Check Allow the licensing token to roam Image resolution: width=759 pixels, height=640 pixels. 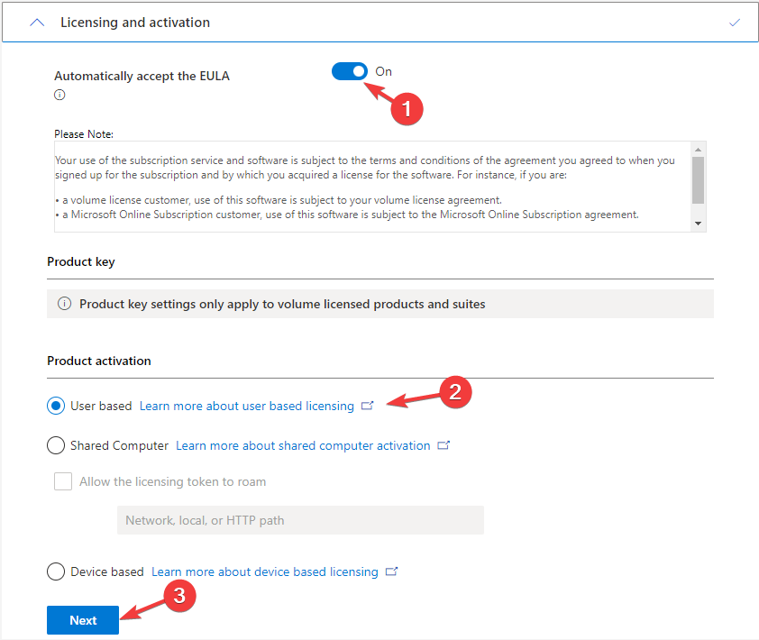click(63, 481)
